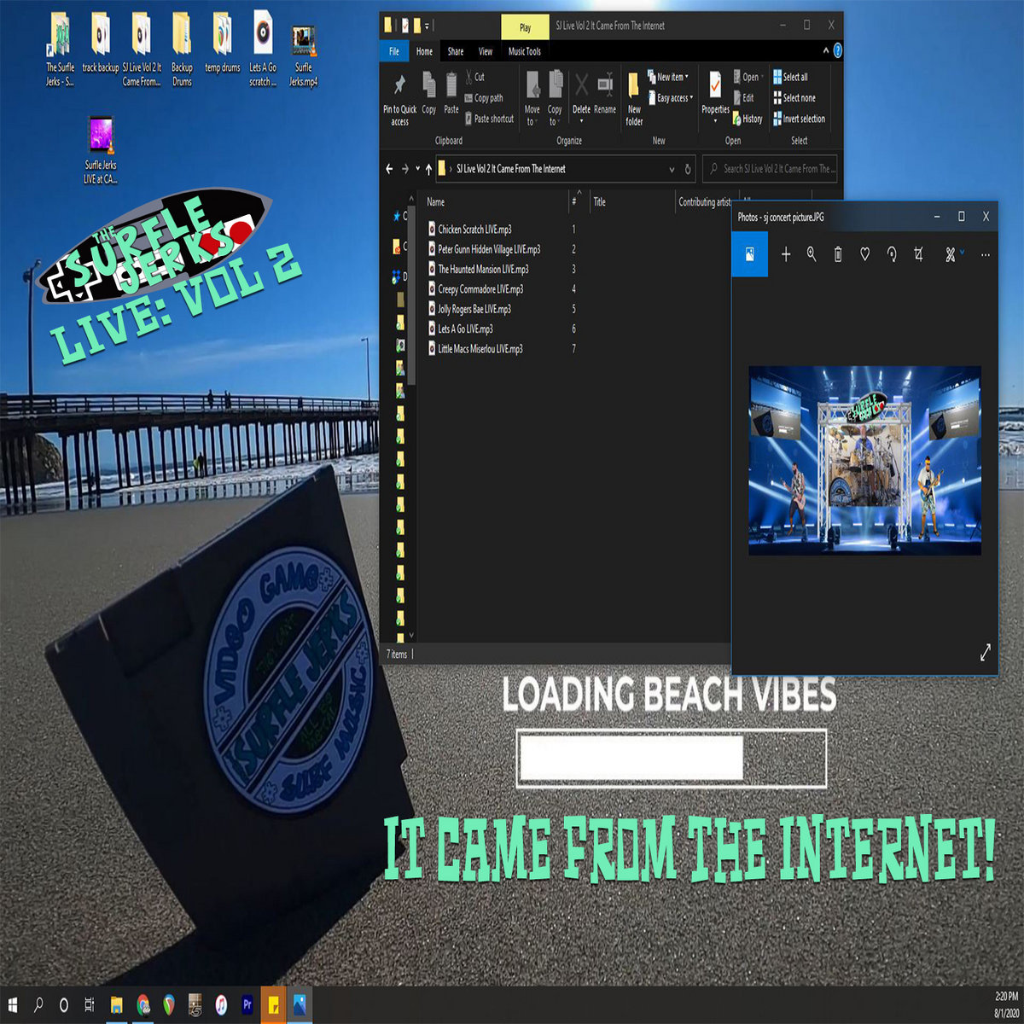Delete the photo using the trash icon

tap(838, 254)
